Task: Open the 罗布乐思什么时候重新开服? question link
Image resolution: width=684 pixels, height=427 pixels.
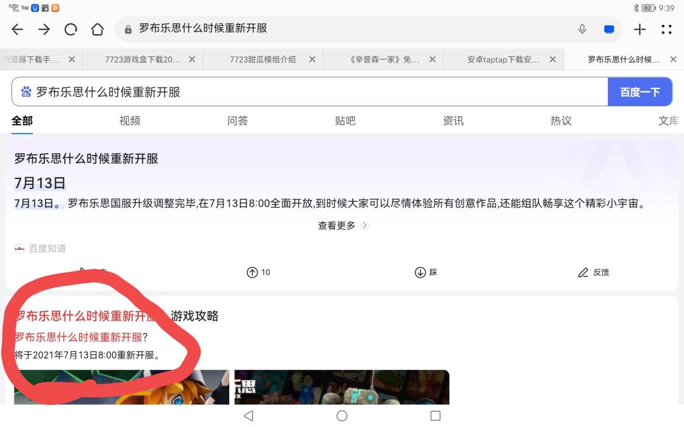Action: coord(81,337)
